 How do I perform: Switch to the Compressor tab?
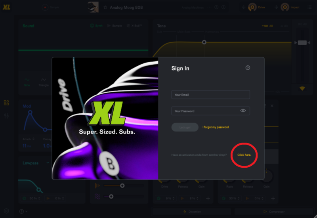[x=274, y=212]
